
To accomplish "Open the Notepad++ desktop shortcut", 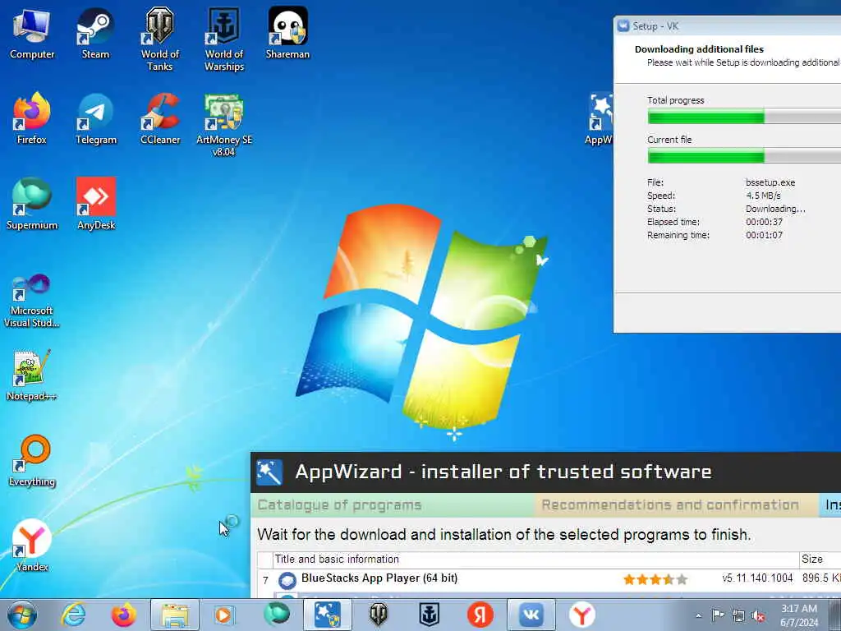I will 32,375.
